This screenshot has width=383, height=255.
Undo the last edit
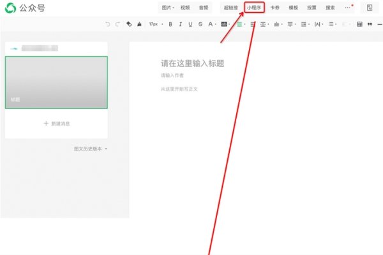108,24
